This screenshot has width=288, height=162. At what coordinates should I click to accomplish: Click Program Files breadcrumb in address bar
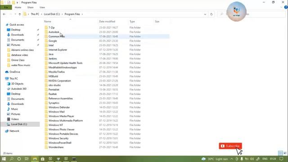pyautogui.click(x=72, y=14)
